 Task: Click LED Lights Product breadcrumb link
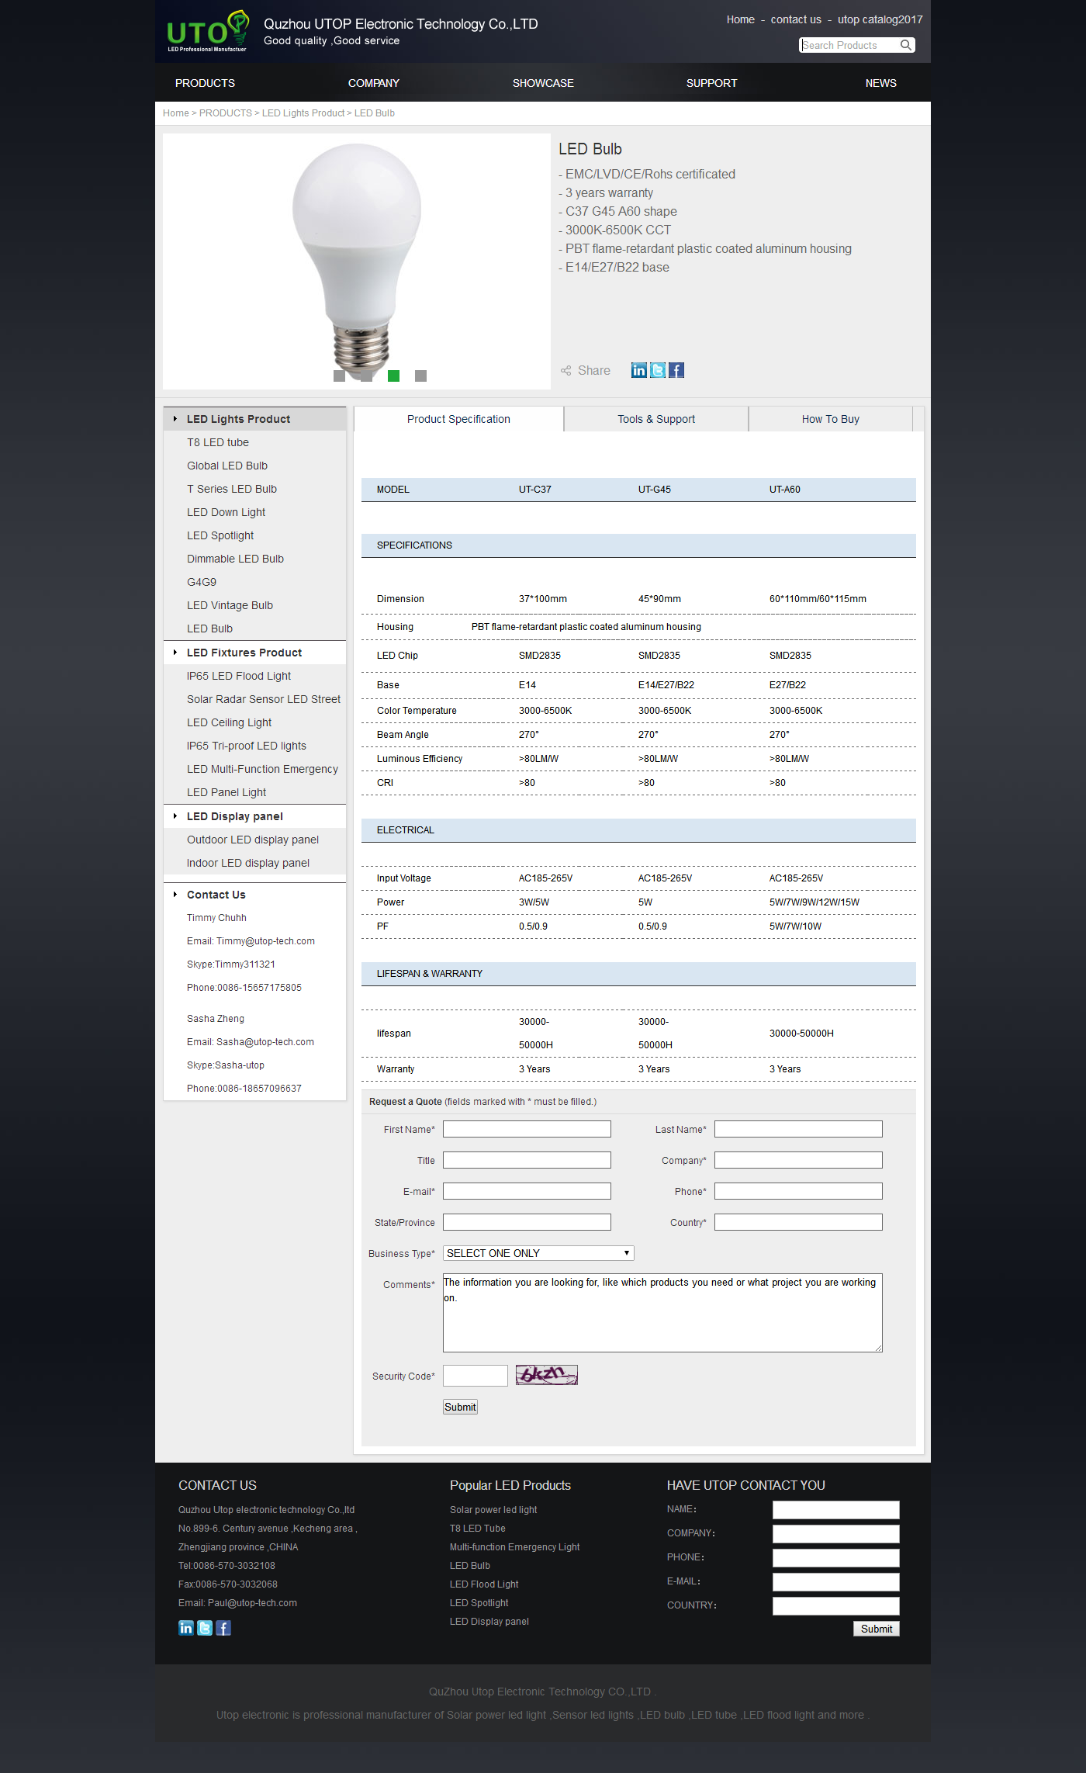303,113
